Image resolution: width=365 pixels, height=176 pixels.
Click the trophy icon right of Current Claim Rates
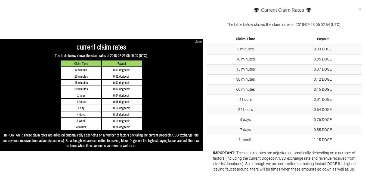(x=308, y=10)
